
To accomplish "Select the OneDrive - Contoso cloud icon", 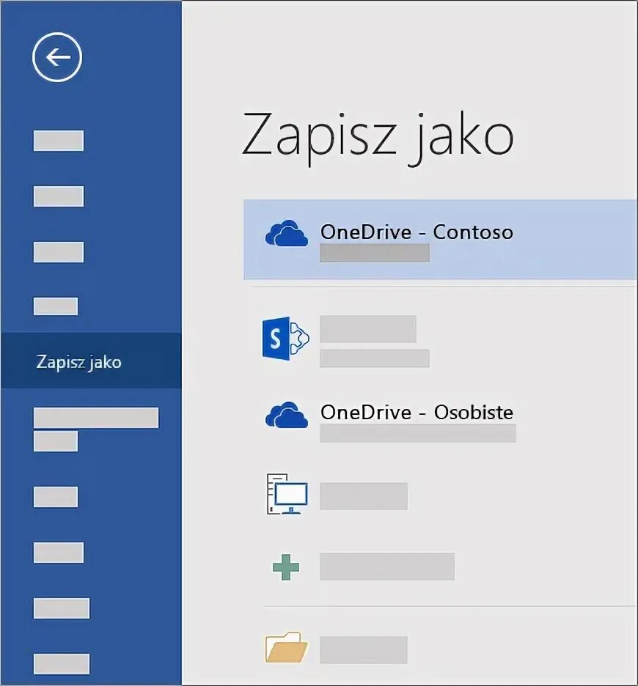I will tap(287, 234).
